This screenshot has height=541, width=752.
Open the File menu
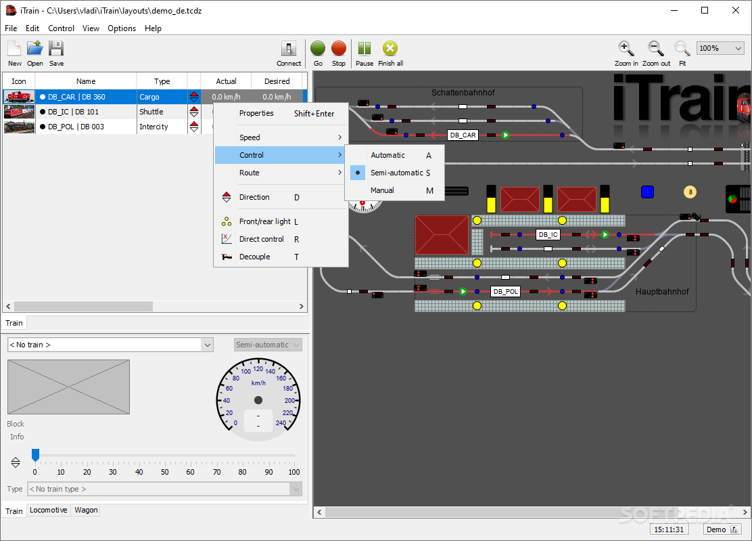pyautogui.click(x=11, y=28)
